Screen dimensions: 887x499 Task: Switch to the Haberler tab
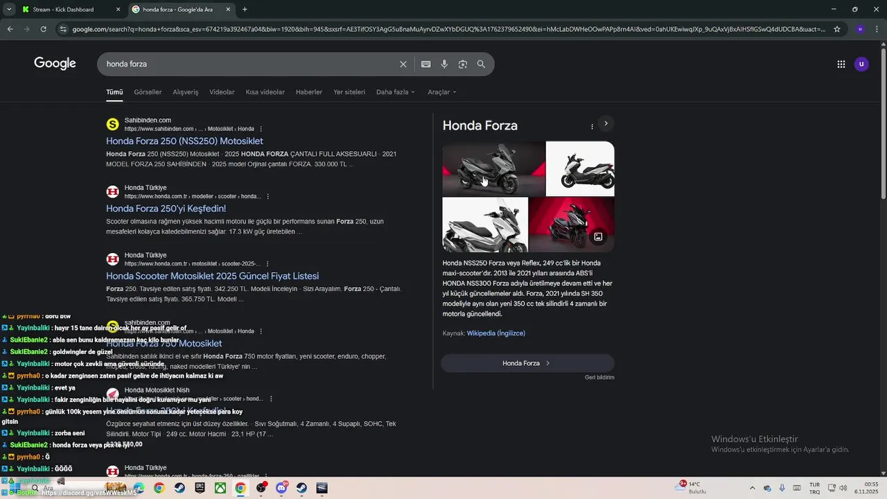309,92
